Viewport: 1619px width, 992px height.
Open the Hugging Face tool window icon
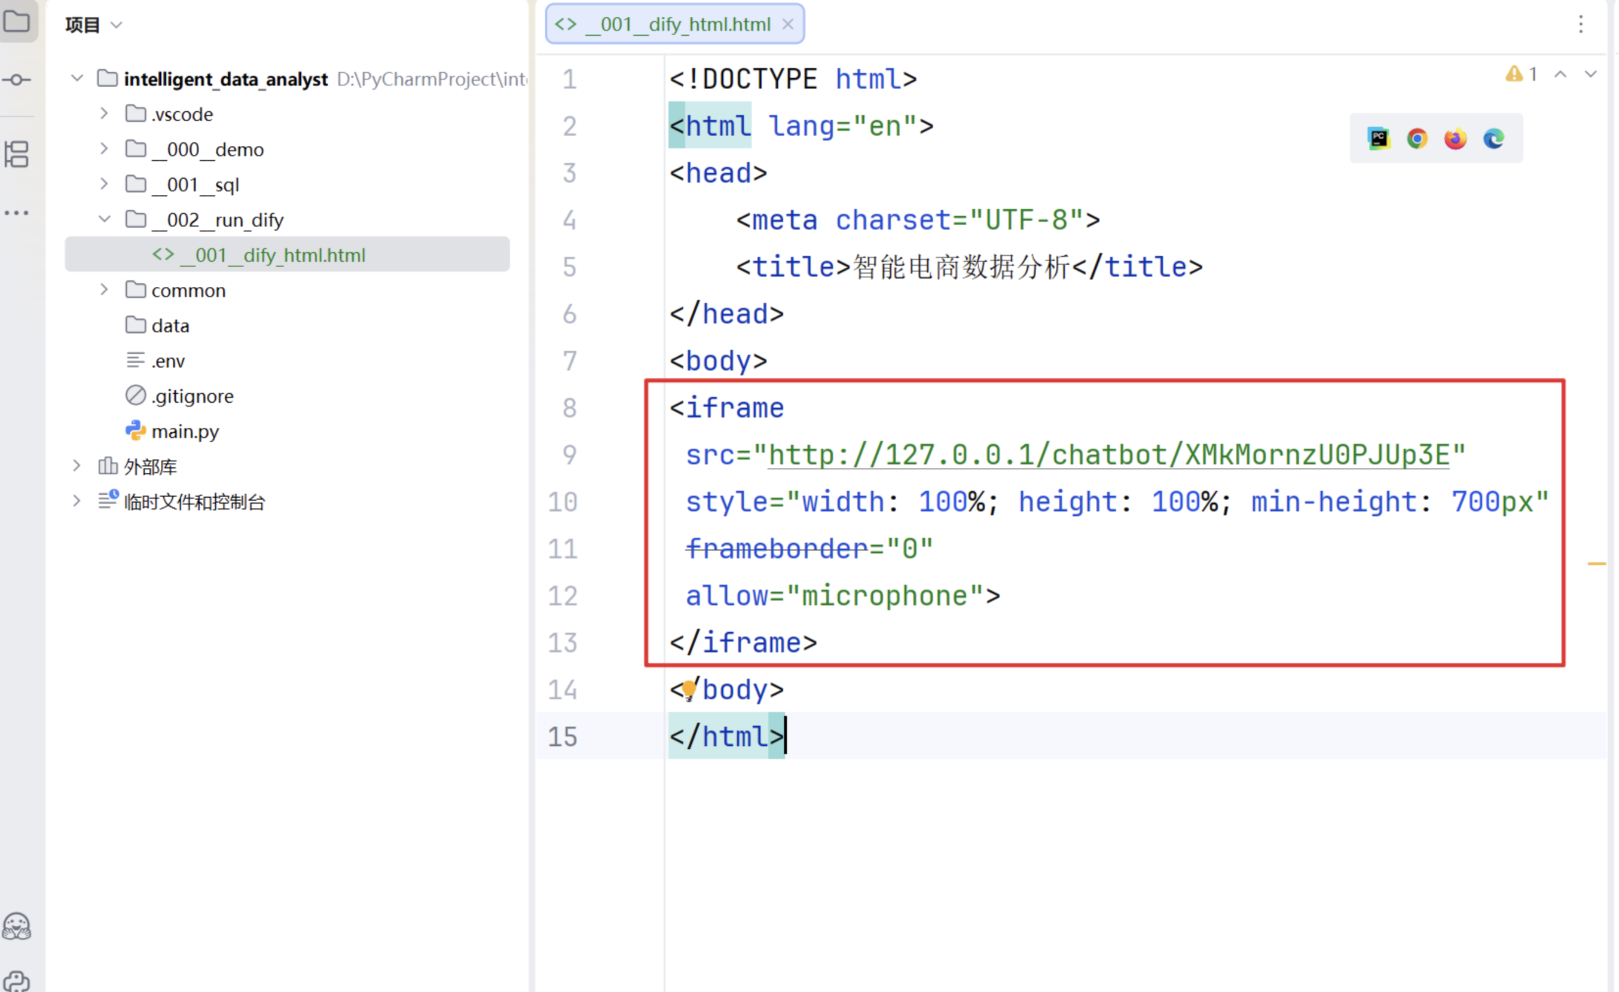(16, 926)
